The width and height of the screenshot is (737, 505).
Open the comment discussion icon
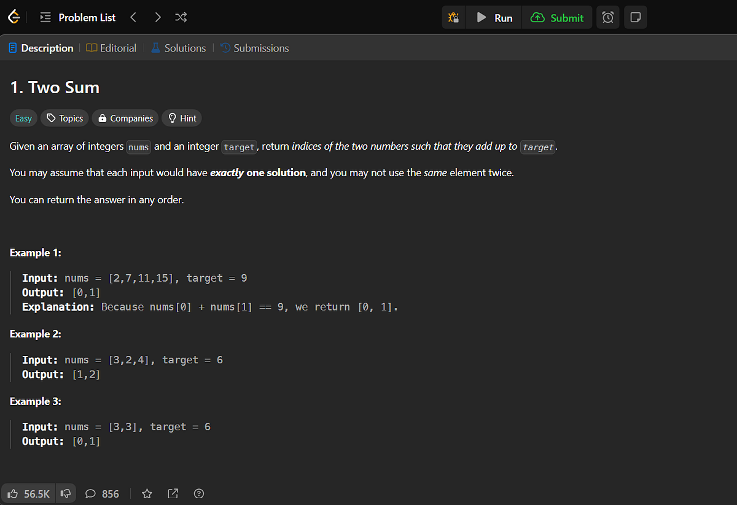[90, 493]
